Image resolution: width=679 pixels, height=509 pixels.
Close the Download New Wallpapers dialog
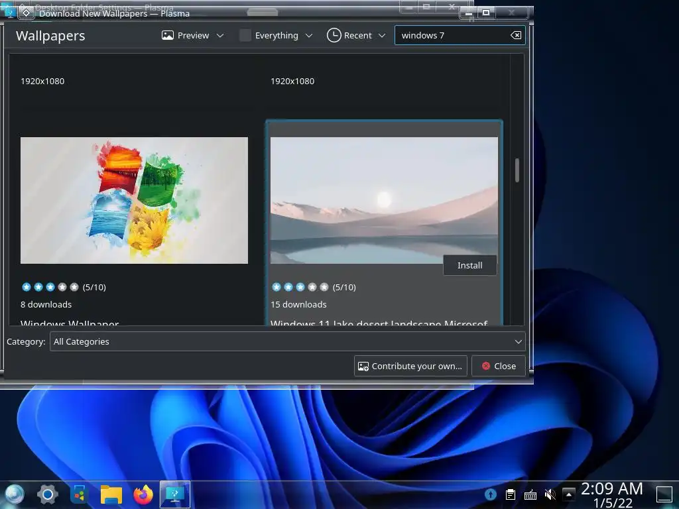pyautogui.click(x=499, y=366)
